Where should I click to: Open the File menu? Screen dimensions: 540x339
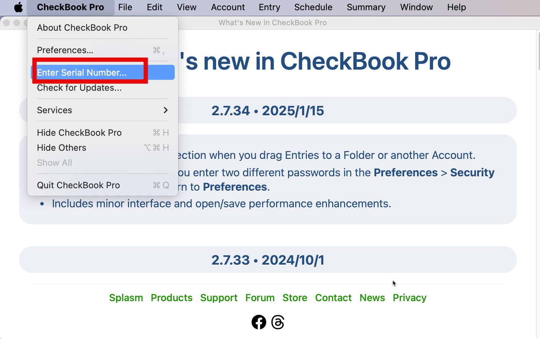(x=125, y=7)
